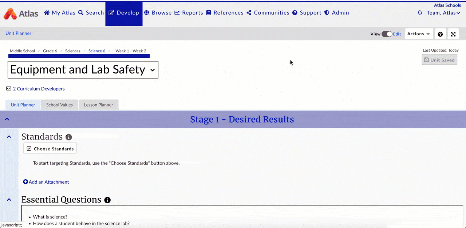Open the Science 6 breadcrumb link
The height and width of the screenshot is (228, 466).
point(96,51)
